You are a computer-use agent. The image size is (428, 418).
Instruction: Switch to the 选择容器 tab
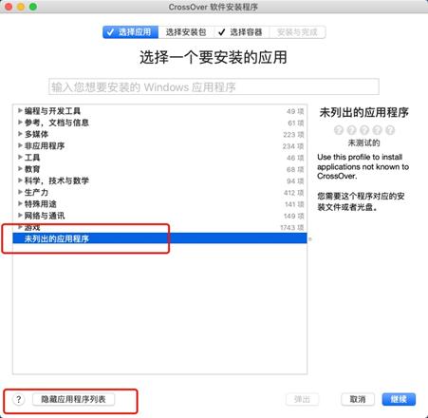pyautogui.click(x=242, y=32)
